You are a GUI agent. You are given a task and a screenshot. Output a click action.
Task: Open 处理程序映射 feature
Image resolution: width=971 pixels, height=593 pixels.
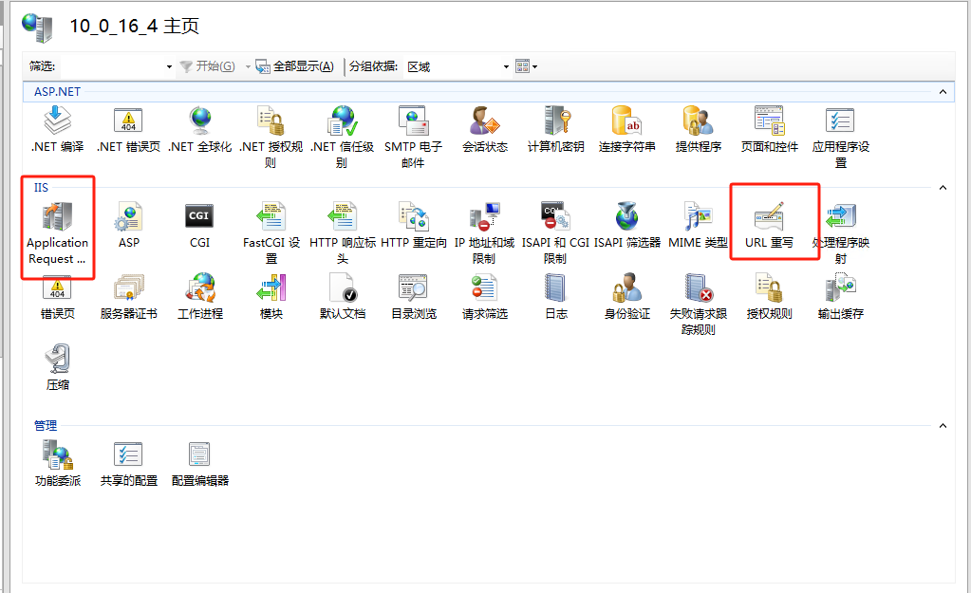[x=840, y=232]
